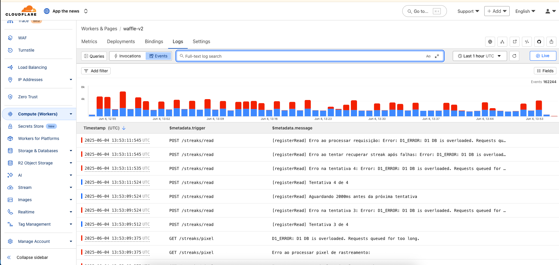This screenshot has height=265, width=559.
Task: Click the $metadata.message column header
Action: (x=292, y=128)
